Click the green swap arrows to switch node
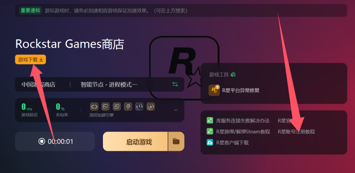This screenshot has width=355, height=173. tap(175, 85)
